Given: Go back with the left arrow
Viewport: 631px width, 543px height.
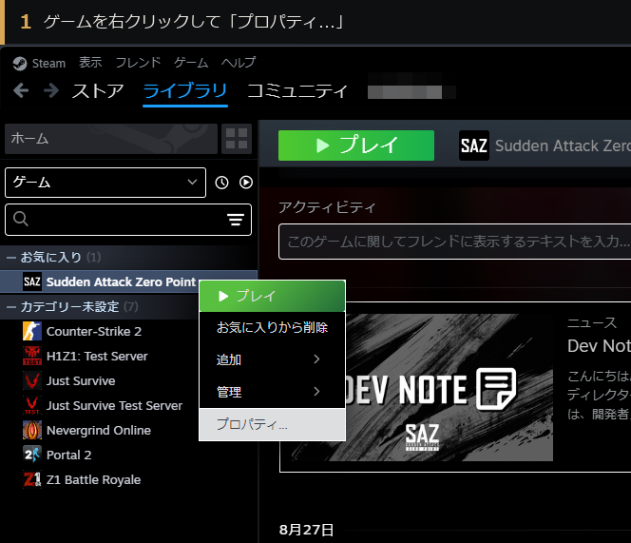Looking at the screenshot, I should [x=21, y=90].
